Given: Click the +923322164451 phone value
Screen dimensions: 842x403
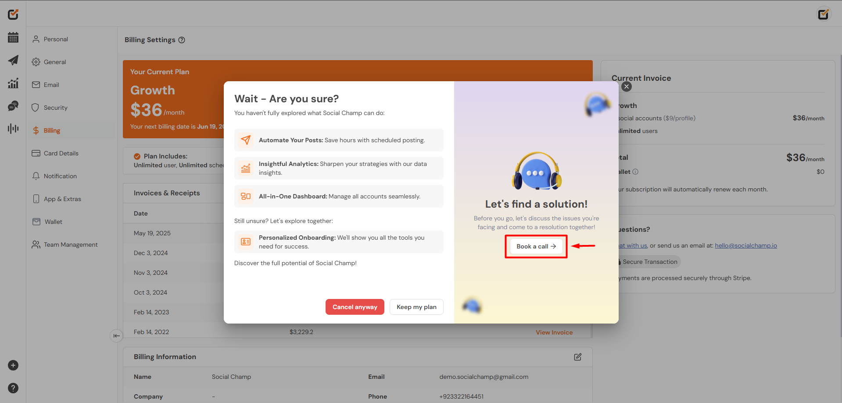Looking at the screenshot, I should pos(462,396).
